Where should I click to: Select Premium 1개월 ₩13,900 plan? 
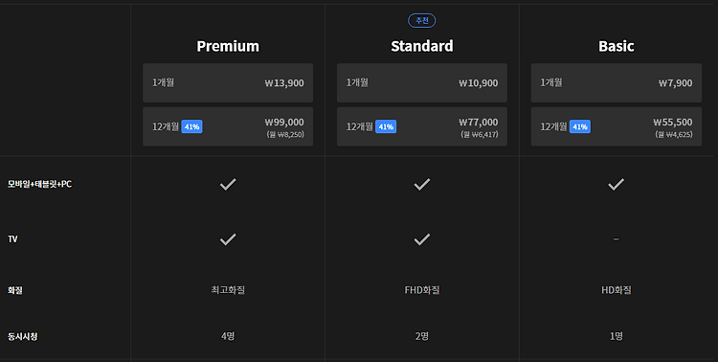tap(228, 83)
